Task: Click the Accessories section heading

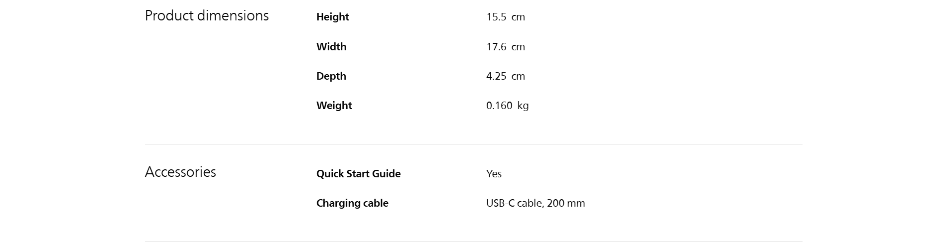Action: click(180, 172)
